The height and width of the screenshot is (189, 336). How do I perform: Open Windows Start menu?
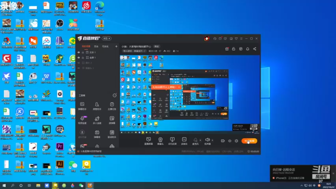click(4, 186)
